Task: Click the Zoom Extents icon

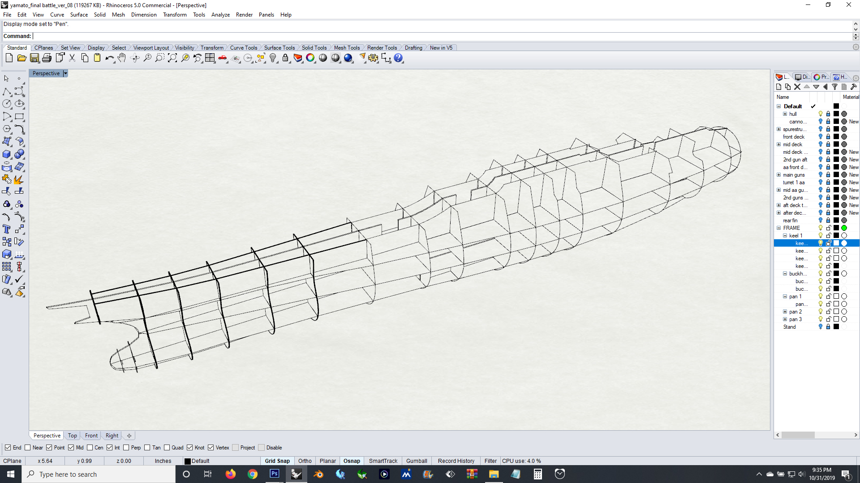Action: tap(172, 58)
